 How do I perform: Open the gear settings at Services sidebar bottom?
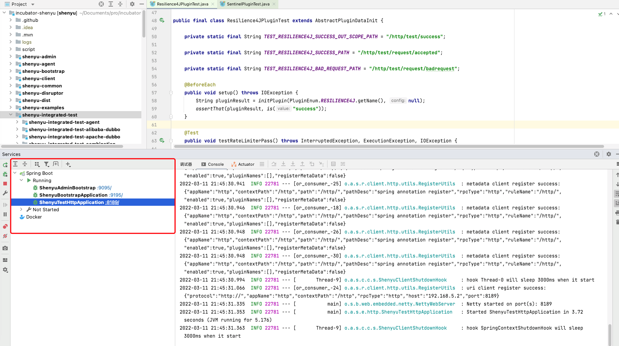[x=5, y=270]
